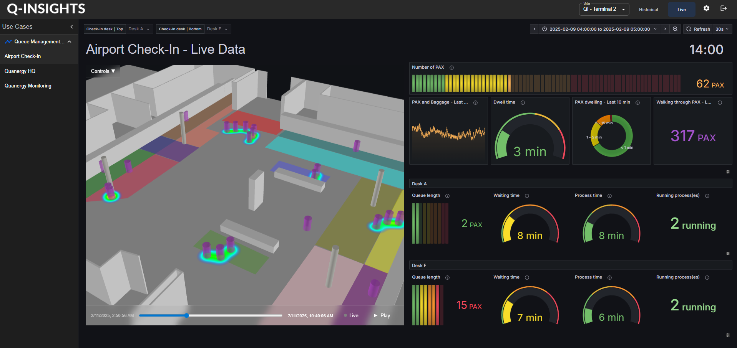Select Quanergy Monitoring in the sidebar
The height and width of the screenshot is (348, 737).
(28, 86)
